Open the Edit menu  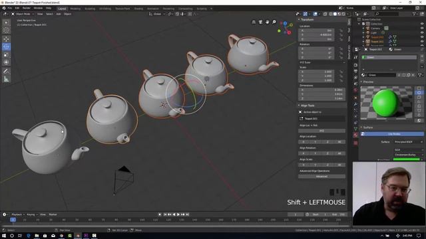pos(17,8)
